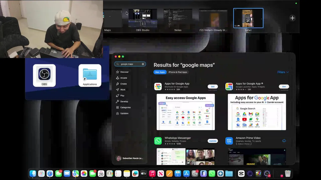
Task: Click the Amazon Prime Video title
Action: (248, 138)
